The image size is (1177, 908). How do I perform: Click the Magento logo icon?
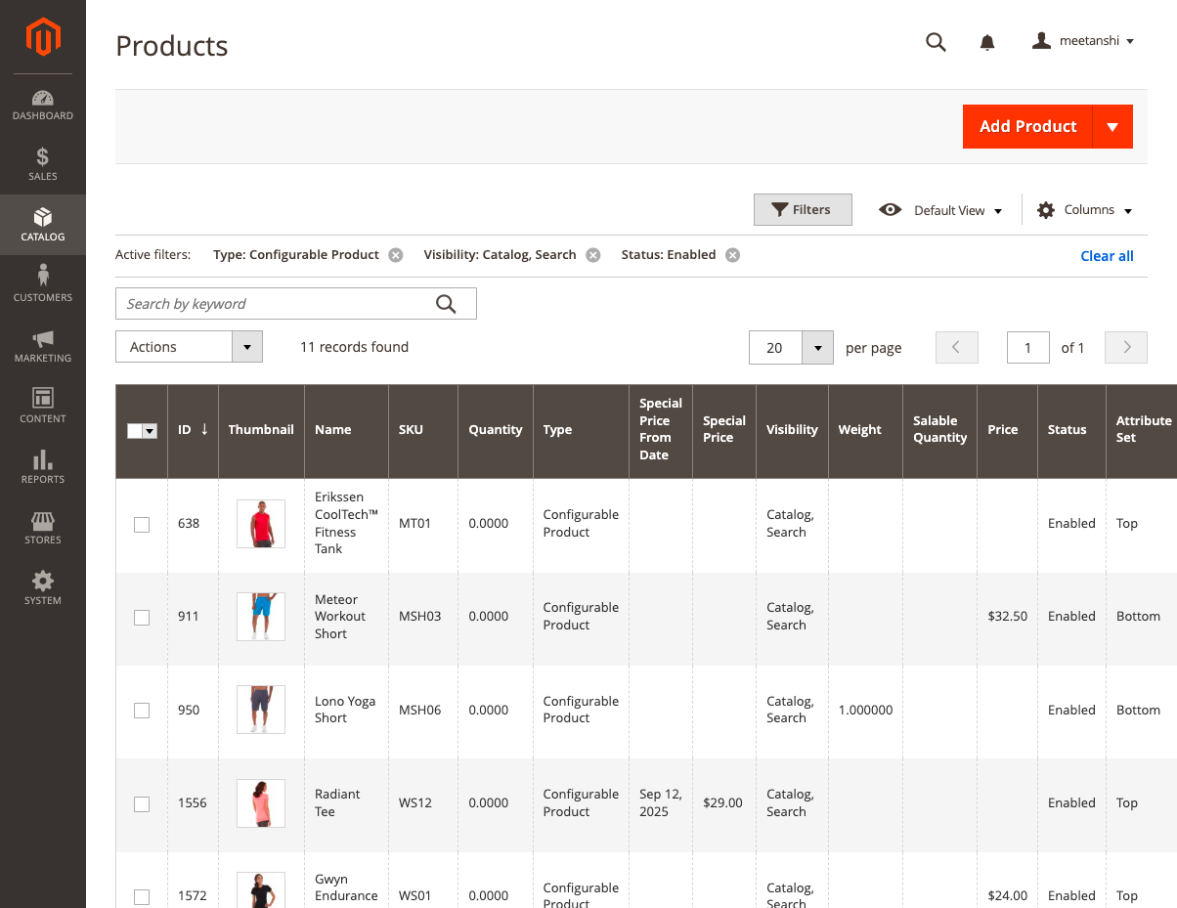[43, 37]
